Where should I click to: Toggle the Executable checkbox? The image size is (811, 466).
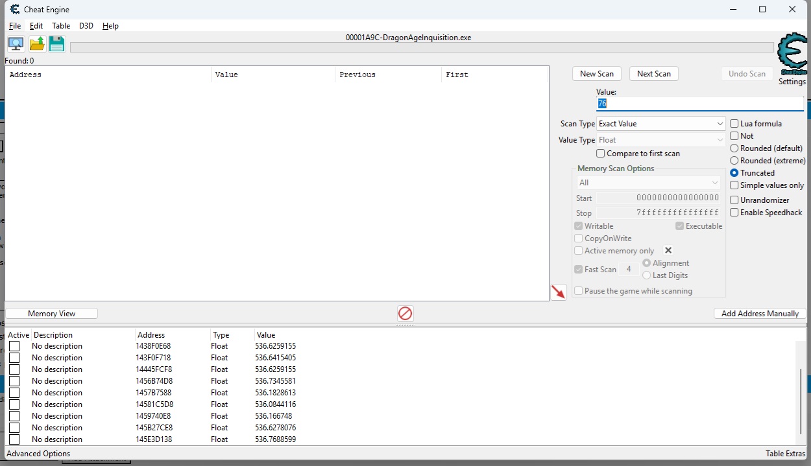[x=680, y=226]
